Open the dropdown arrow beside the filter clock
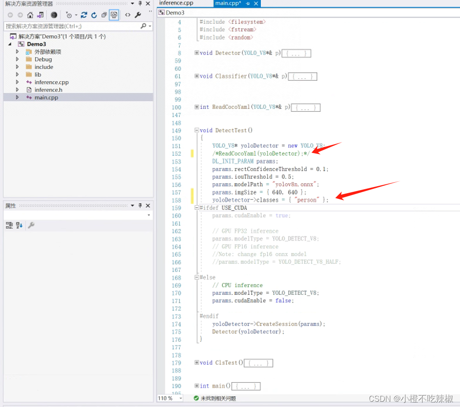The width and height of the screenshot is (460, 407). [x=76, y=15]
